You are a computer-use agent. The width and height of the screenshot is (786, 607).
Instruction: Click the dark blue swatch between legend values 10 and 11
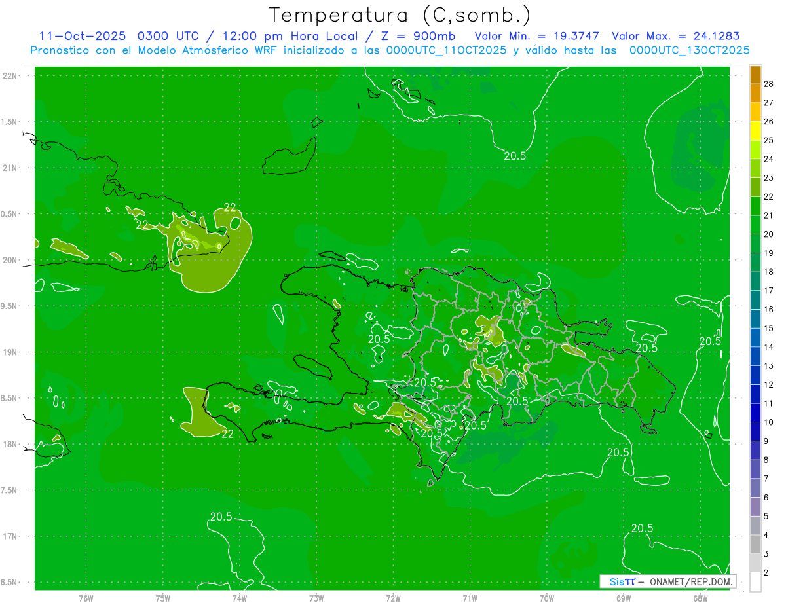(755, 413)
